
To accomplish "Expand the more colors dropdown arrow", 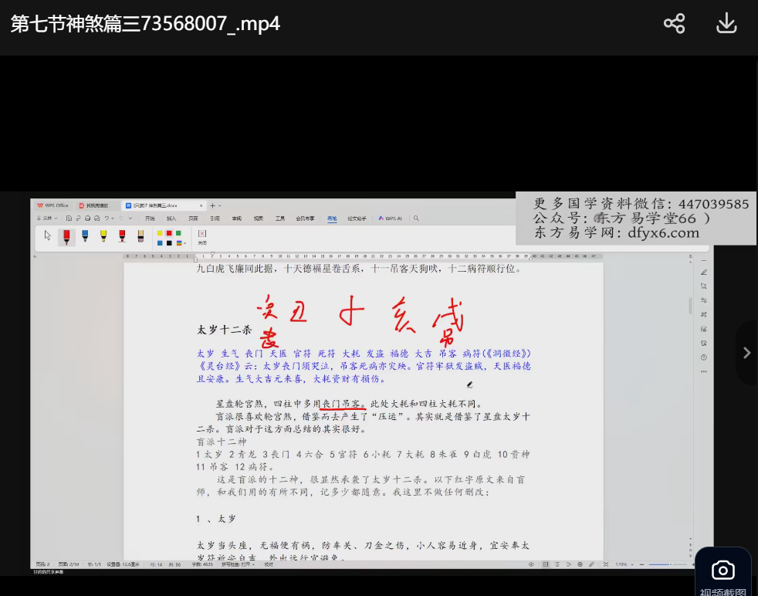I will (x=185, y=243).
